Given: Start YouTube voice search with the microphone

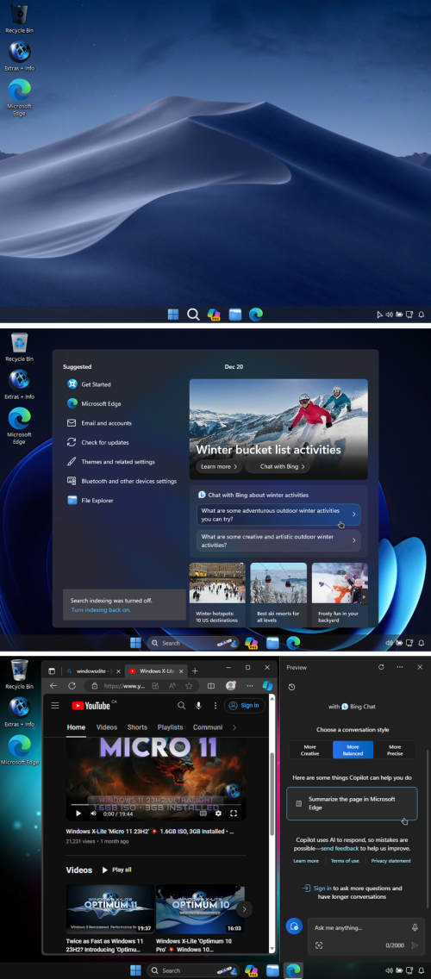Looking at the screenshot, I should click(x=198, y=706).
